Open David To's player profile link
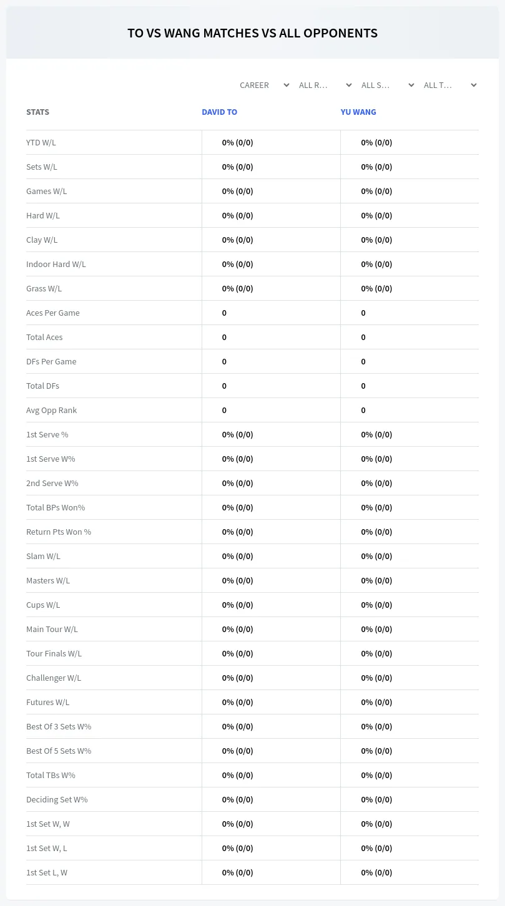The width and height of the screenshot is (505, 906). [219, 112]
